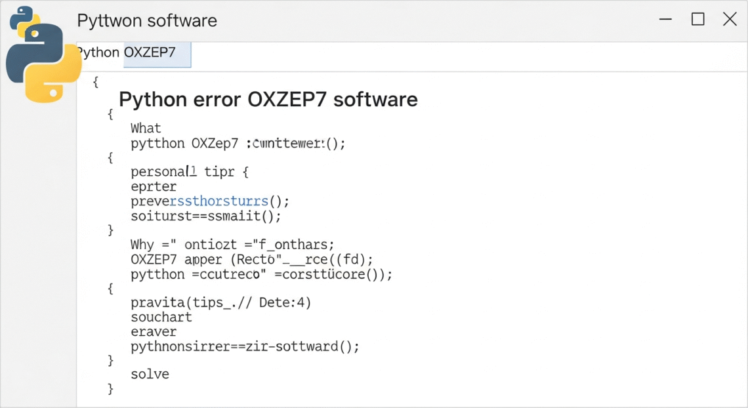Expand the first curly brace block
This screenshot has height=408, width=748.
[96, 81]
